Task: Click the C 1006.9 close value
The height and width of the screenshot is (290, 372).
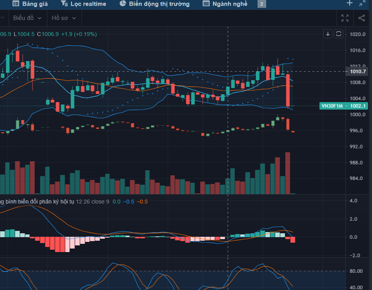Action: tap(48, 34)
